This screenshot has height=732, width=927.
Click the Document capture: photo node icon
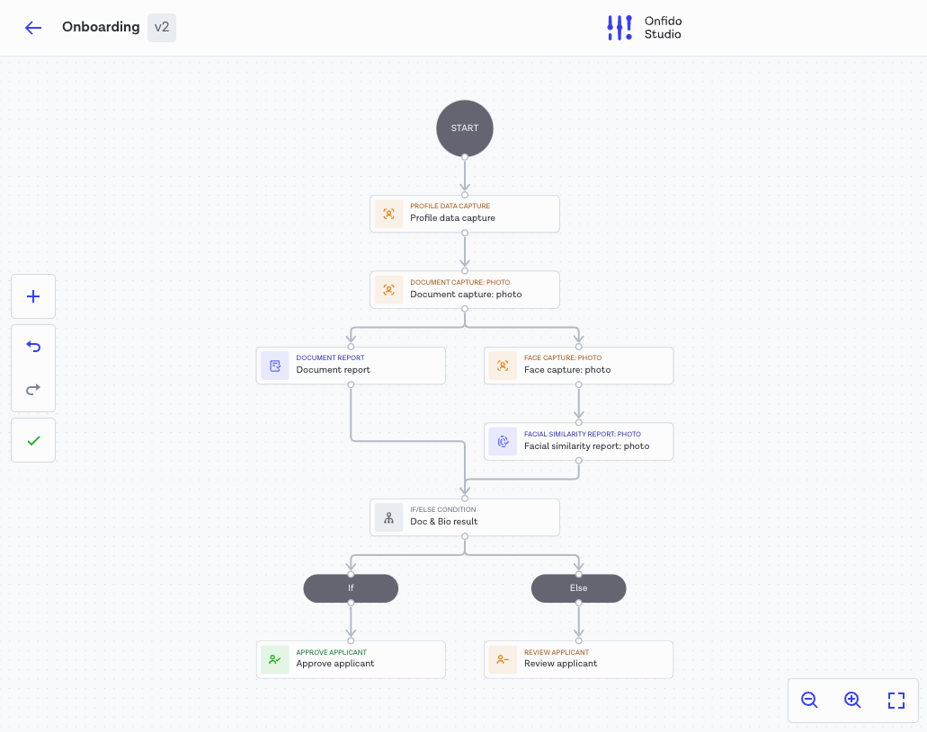(388, 289)
